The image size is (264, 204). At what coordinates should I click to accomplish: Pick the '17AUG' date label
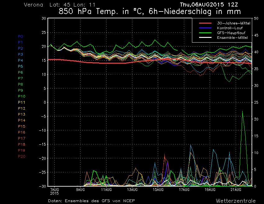[x=184, y=190]
